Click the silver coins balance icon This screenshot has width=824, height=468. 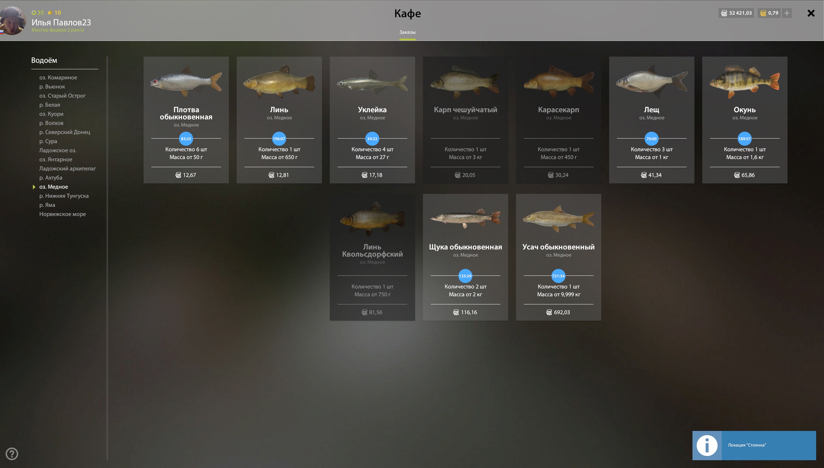(724, 13)
